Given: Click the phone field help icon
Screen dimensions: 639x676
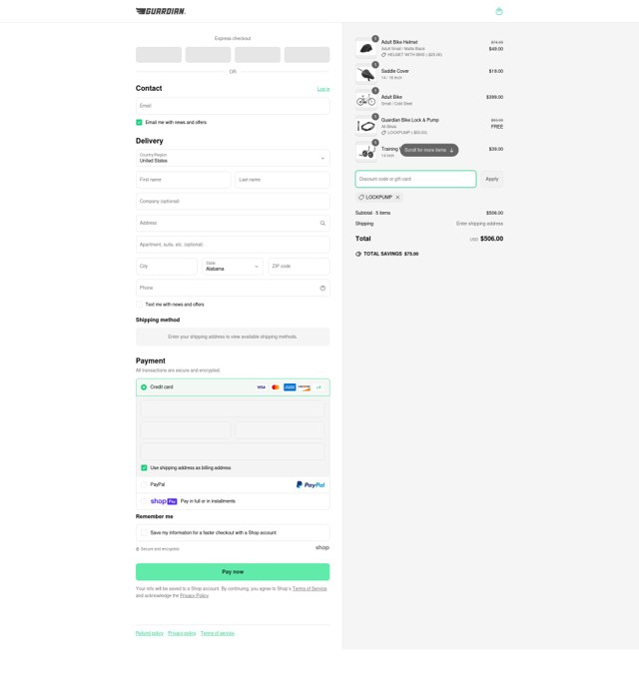Looking at the screenshot, I should click(322, 288).
